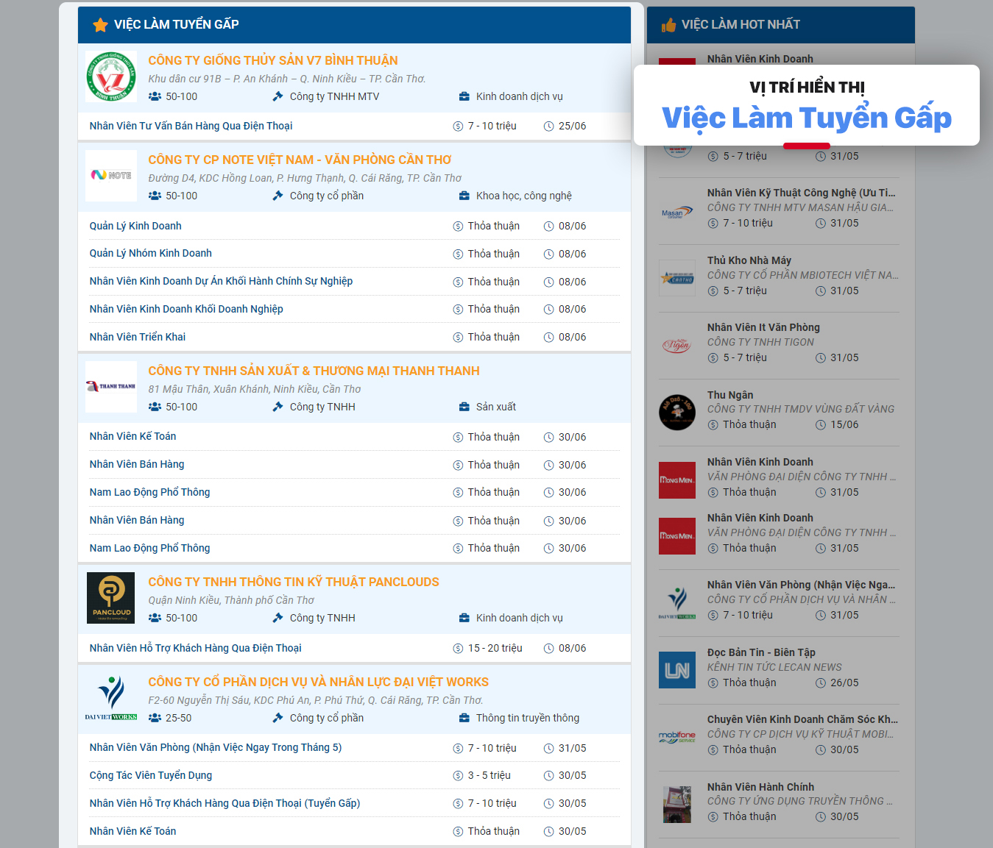Click the star icon beside Việc Làm Tuyển Gấp

pyautogui.click(x=100, y=25)
